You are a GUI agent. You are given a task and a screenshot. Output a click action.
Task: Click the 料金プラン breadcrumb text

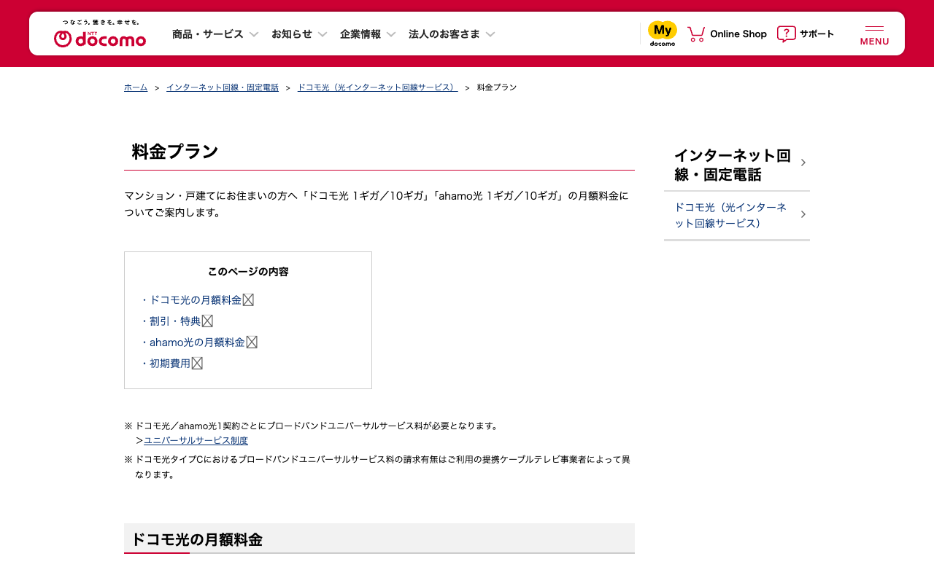(497, 87)
